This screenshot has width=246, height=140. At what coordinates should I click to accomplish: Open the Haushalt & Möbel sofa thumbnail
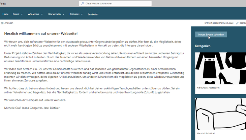[220, 114]
